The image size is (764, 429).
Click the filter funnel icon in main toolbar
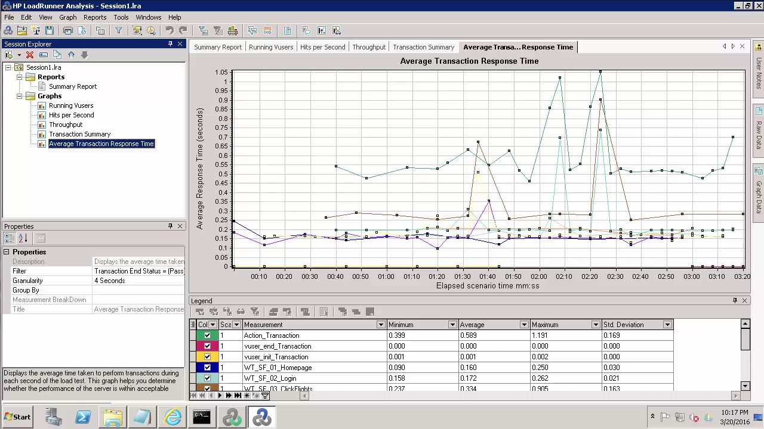point(119,30)
